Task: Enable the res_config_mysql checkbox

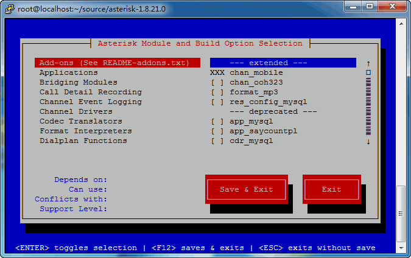Action: 217,102
